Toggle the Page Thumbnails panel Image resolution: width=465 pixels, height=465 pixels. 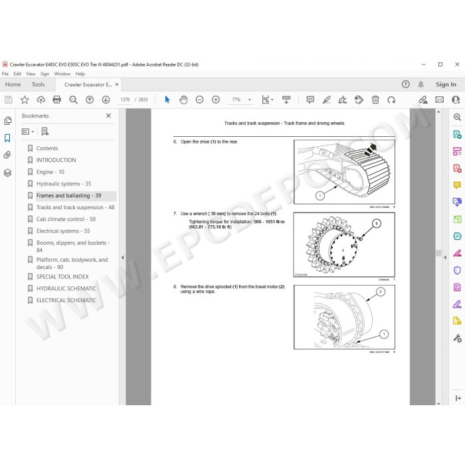point(8,121)
